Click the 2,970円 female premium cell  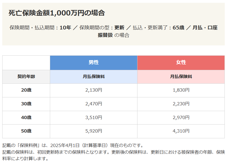(x=181, y=117)
